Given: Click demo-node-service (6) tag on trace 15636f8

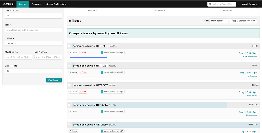Looking at the screenshot, I should (113, 72).
